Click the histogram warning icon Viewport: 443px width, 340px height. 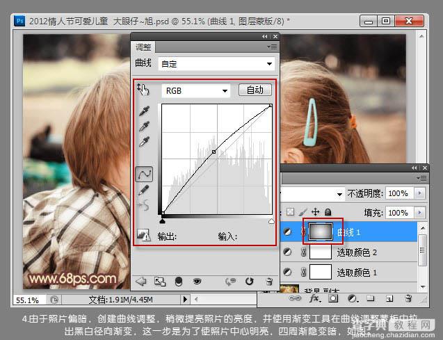tap(143, 235)
